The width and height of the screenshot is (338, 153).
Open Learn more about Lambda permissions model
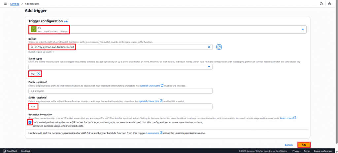154,133
